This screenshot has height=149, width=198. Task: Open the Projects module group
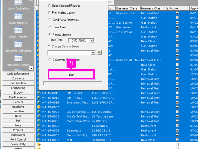[x=18, y=130]
